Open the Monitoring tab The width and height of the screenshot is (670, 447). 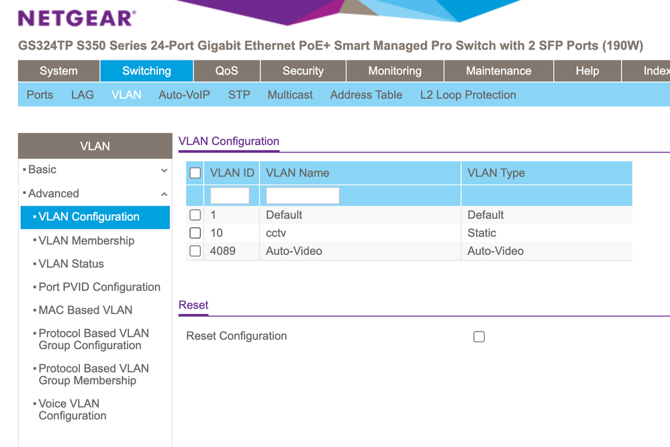(x=394, y=70)
